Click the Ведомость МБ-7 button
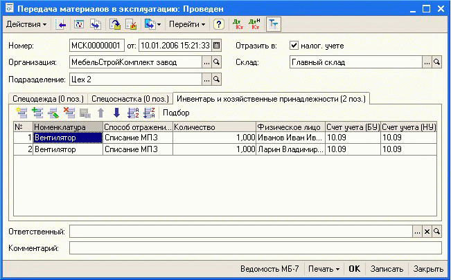451x280 pixels. tap(269, 268)
